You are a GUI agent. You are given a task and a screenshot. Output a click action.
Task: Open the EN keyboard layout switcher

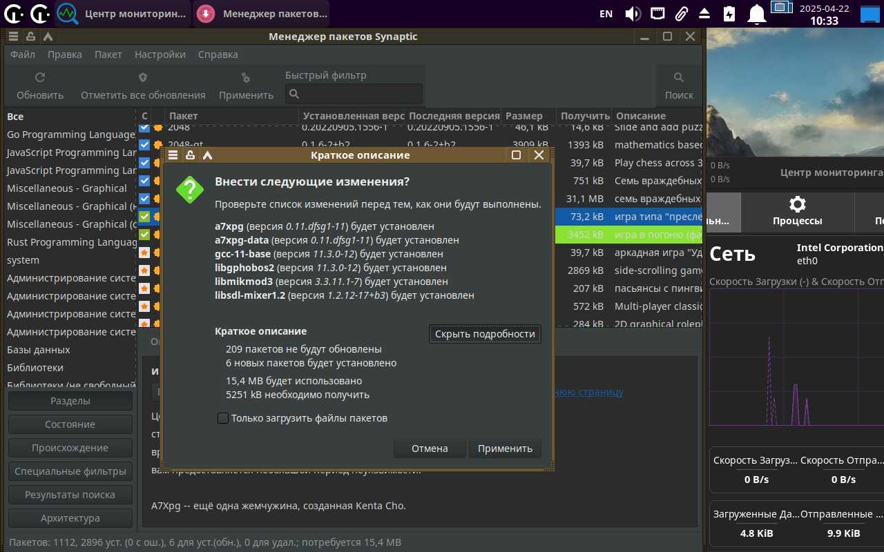pos(606,14)
